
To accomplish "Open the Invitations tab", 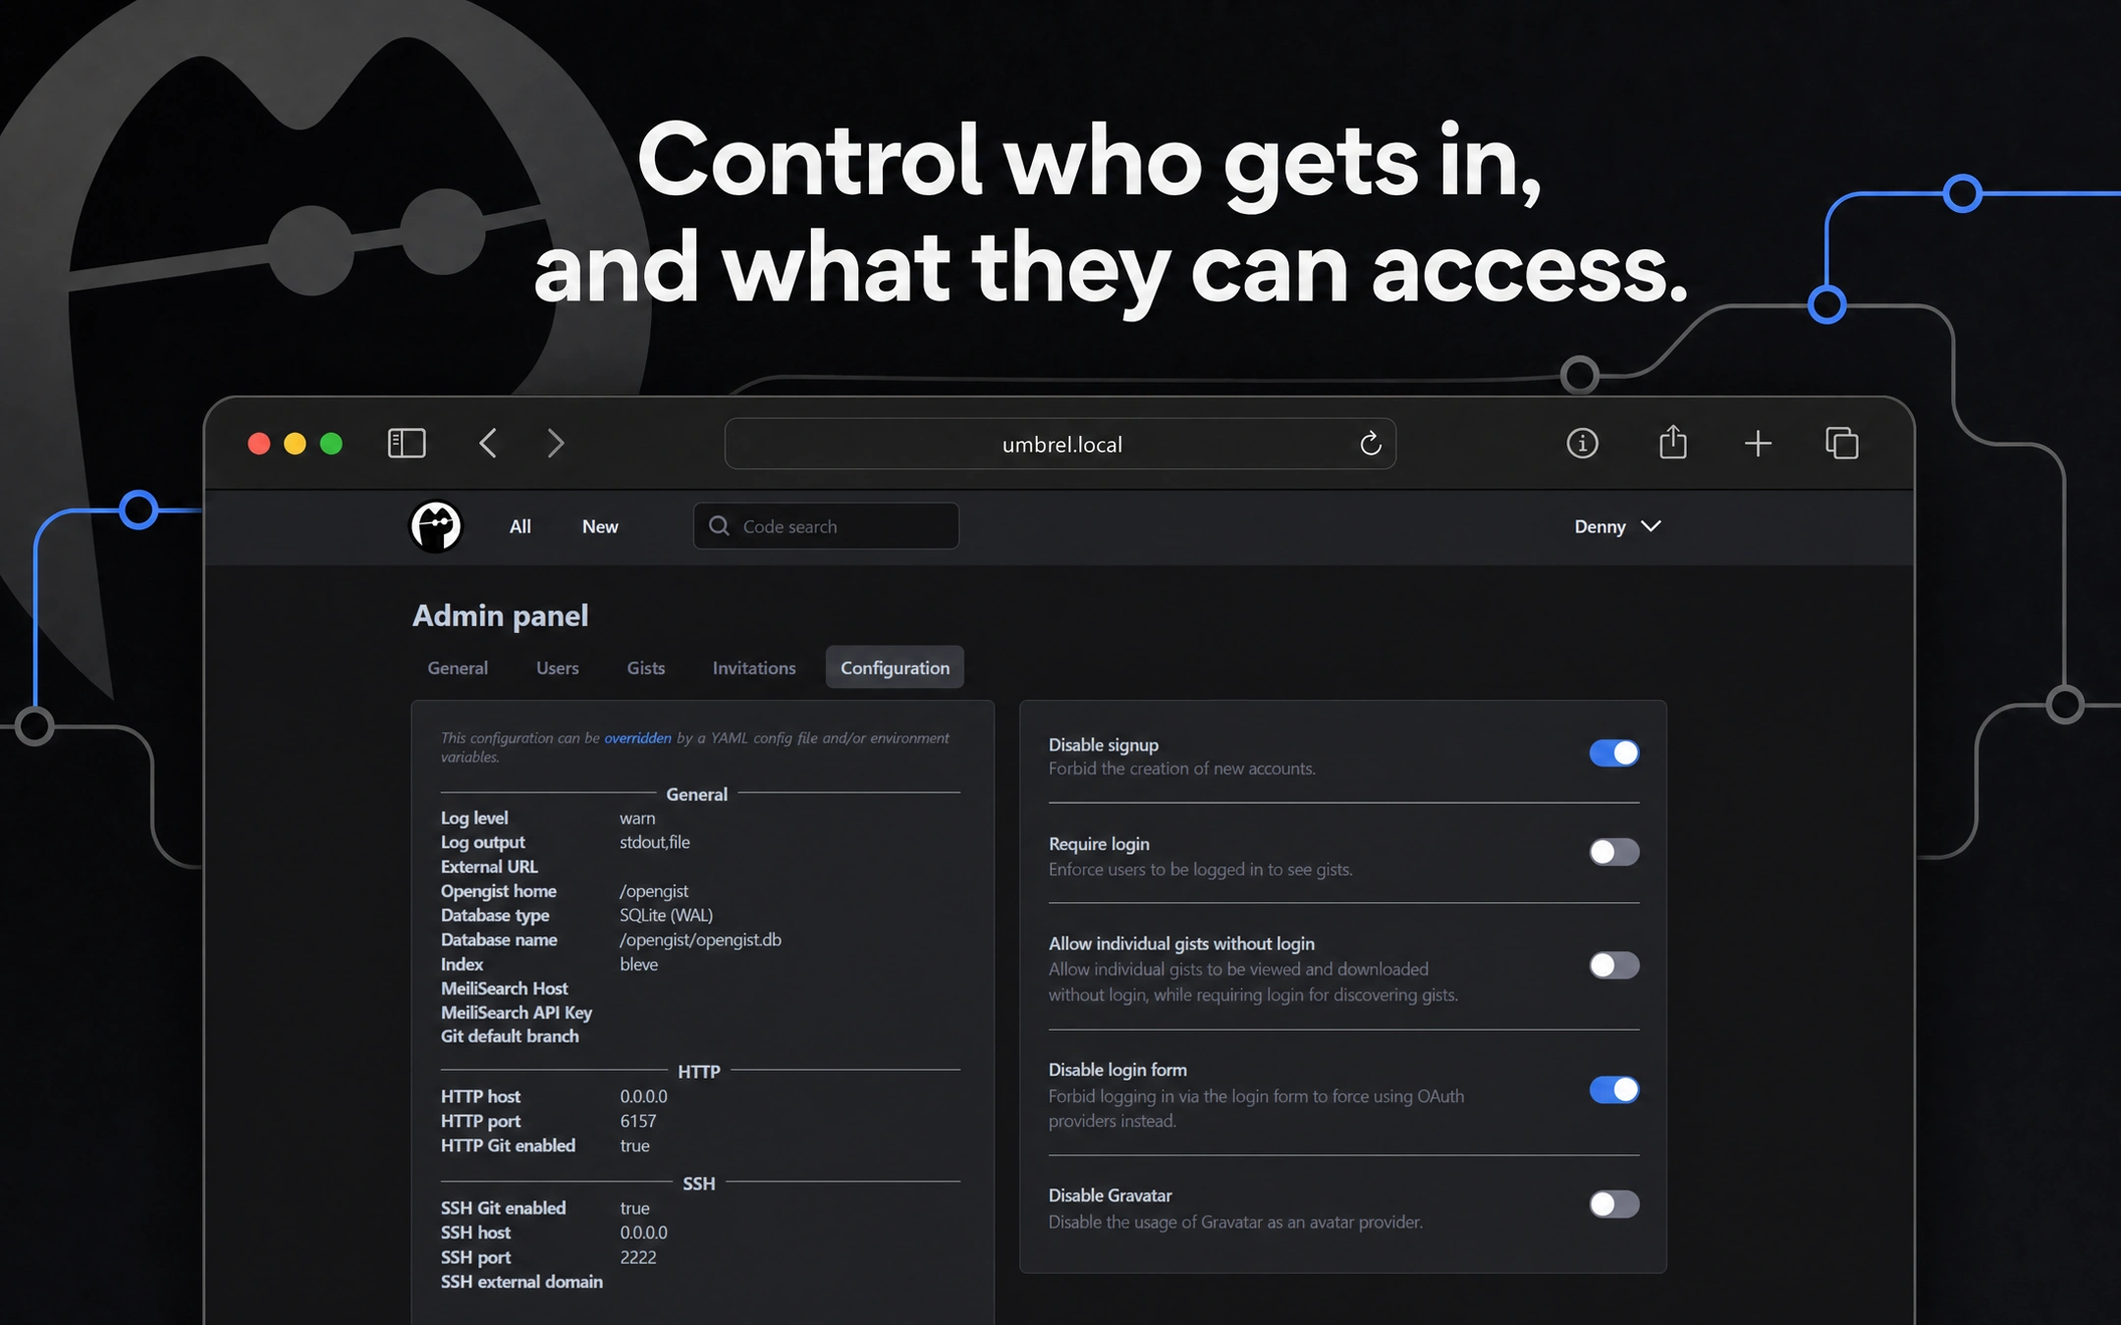I will point(754,668).
